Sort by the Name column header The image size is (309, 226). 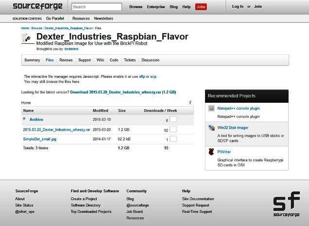pos(28,111)
